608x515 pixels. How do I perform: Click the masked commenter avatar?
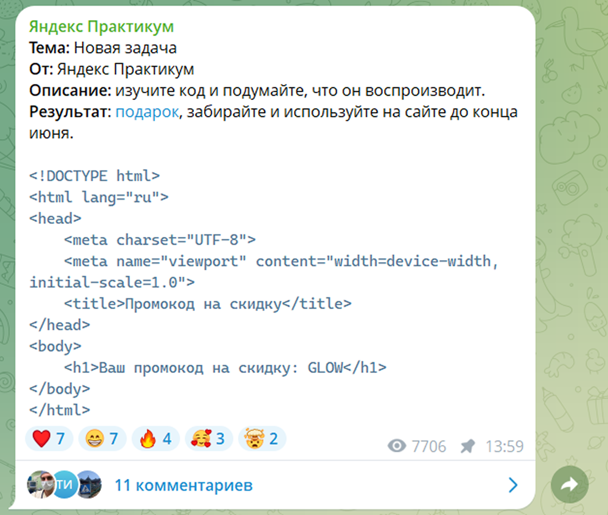pyautogui.click(x=40, y=485)
